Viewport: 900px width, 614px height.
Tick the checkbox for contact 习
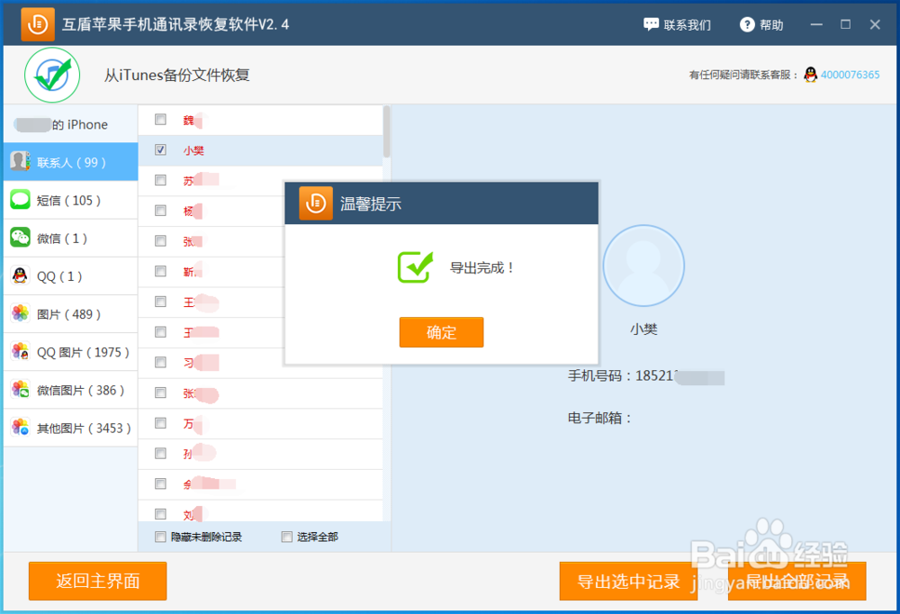pyautogui.click(x=161, y=363)
